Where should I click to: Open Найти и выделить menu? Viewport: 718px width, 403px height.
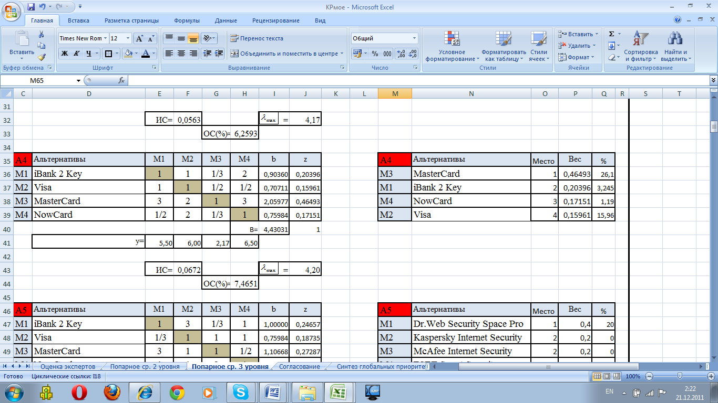[x=675, y=46]
